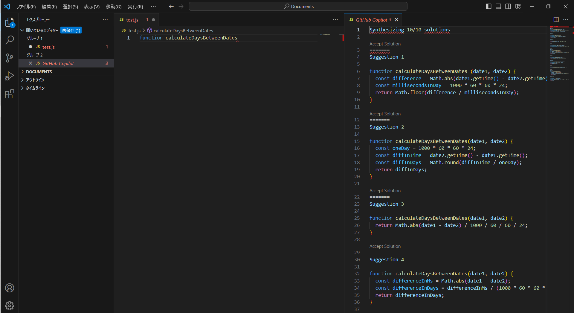This screenshot has width=574, height=313.
Task: Accept Solution for Suggestion 3
Action: click(385, 191)
